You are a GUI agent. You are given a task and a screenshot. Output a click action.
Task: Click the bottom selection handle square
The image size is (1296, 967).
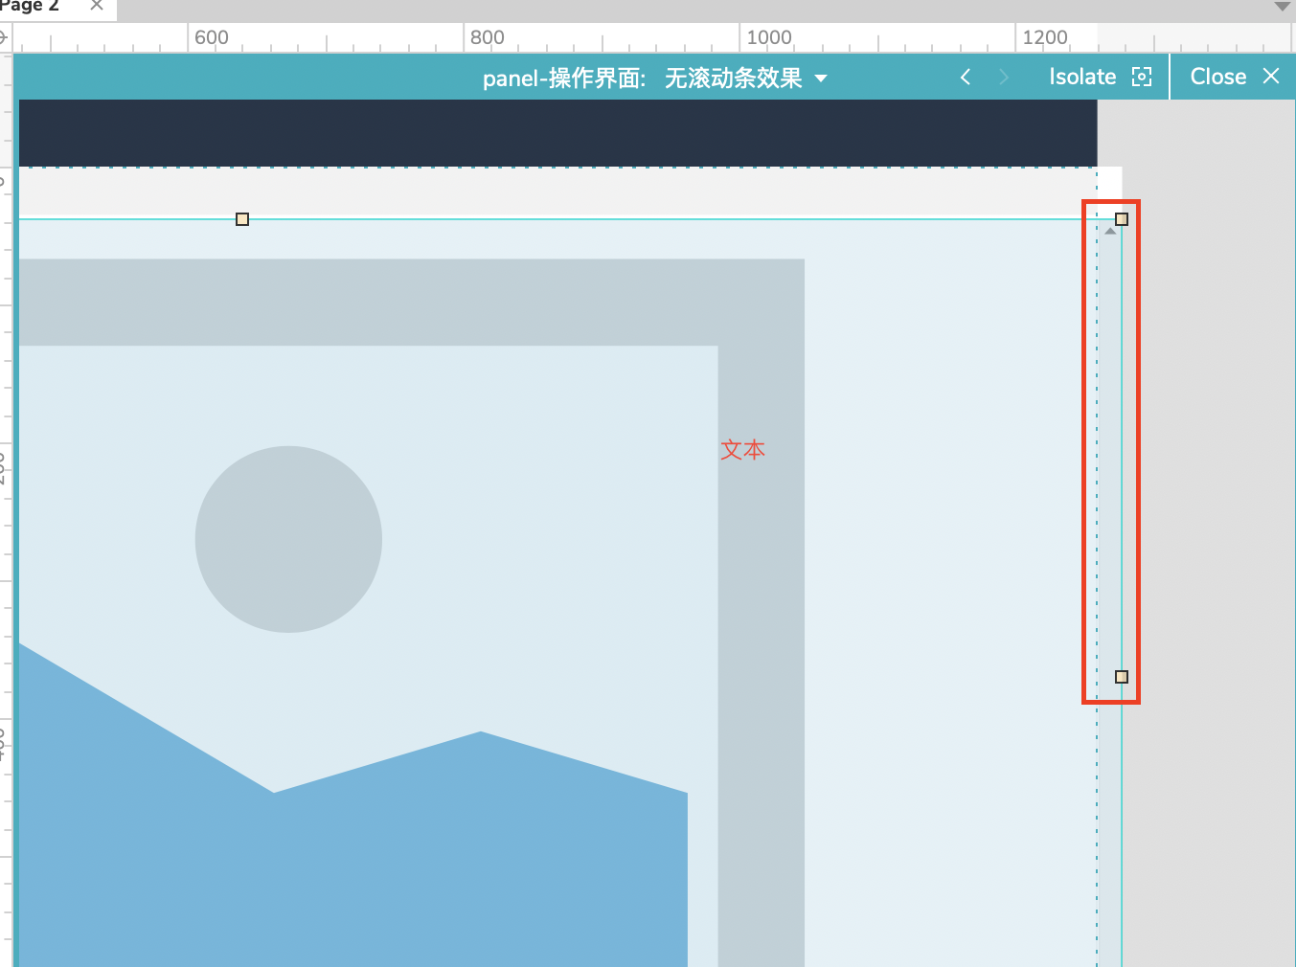1122,677
